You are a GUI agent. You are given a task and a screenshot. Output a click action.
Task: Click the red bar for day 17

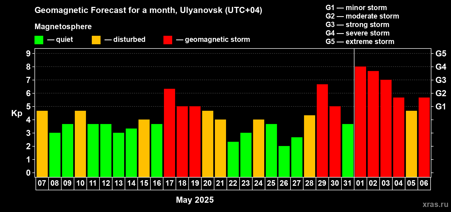pos(170,133)
